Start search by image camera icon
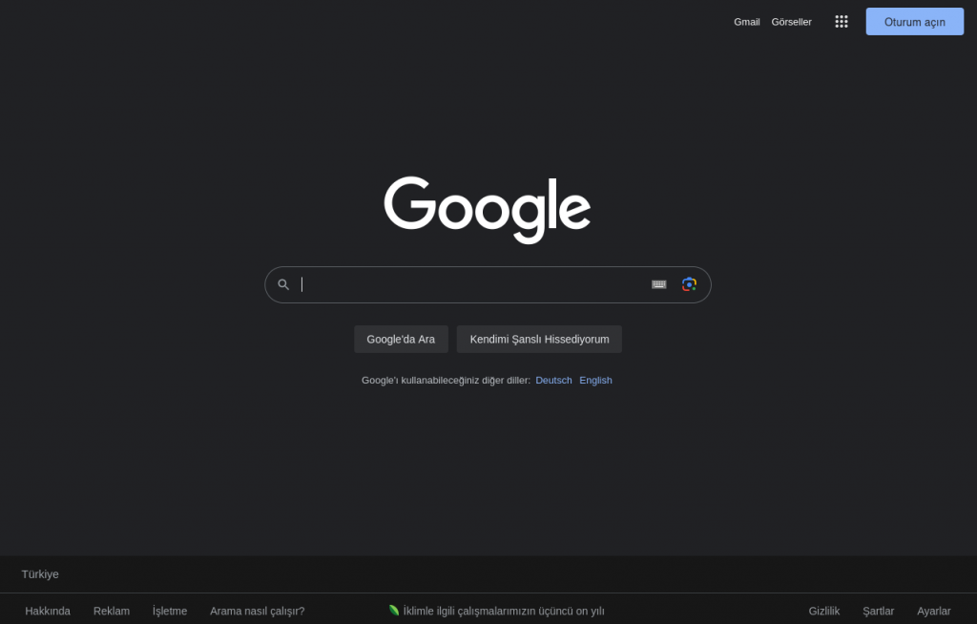 pos(689,284)
